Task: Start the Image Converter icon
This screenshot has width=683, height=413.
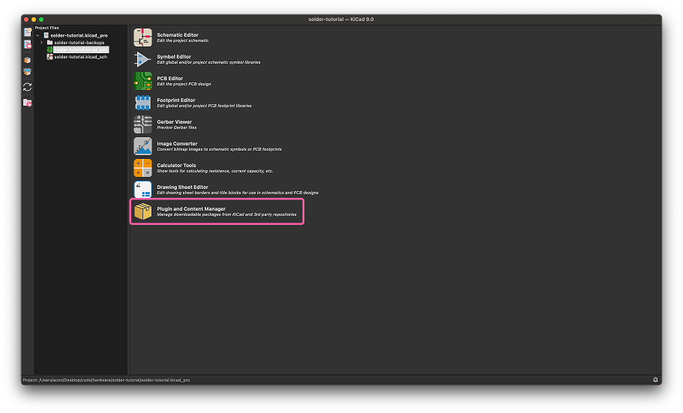Action: 142,146
